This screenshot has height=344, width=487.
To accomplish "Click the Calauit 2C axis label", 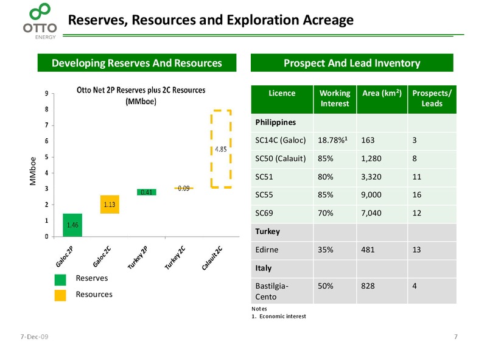I will [212, 258].
